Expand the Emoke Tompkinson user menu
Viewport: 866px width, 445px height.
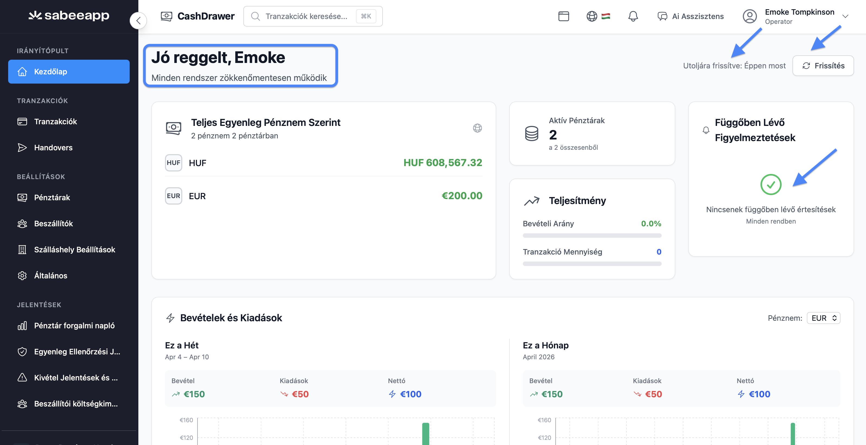845,16
